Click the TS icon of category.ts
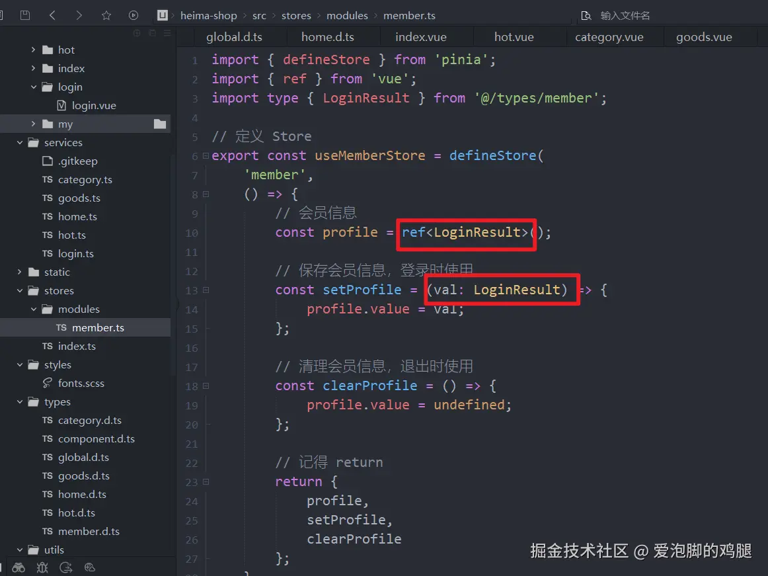This screenshot has height=576, width=768. (48, 179)
